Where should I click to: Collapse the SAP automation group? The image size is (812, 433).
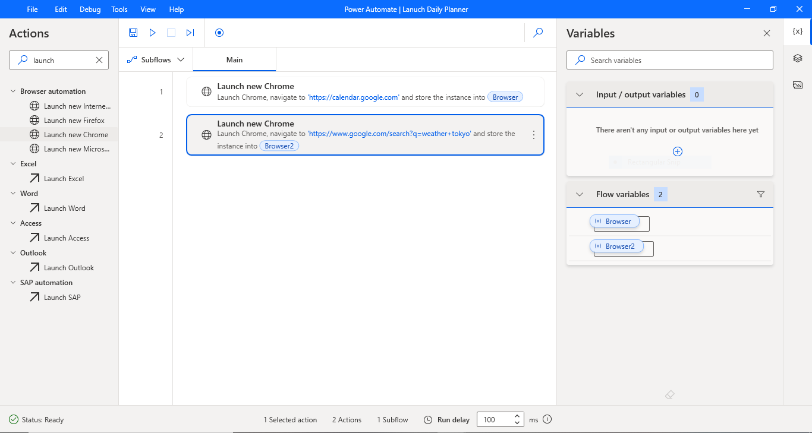click(x=13, y=283)
